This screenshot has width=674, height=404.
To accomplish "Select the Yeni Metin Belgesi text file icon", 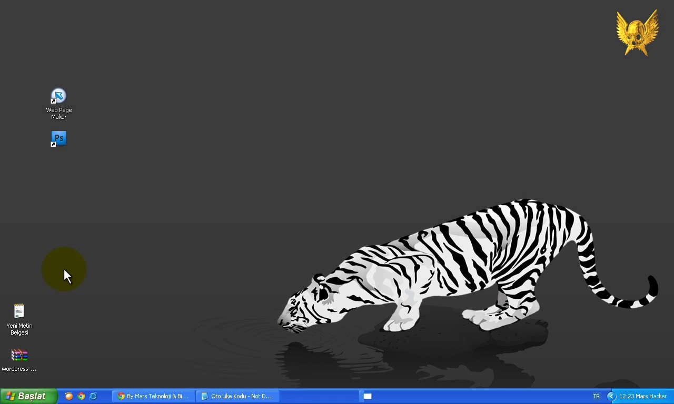I will point(19,319).
